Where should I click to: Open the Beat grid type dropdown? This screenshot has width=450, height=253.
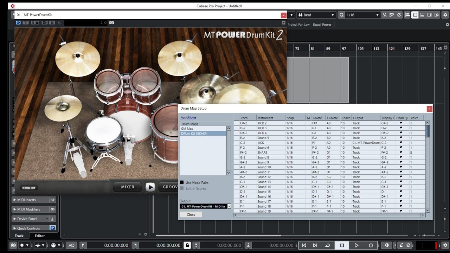[x=316, y=15]
